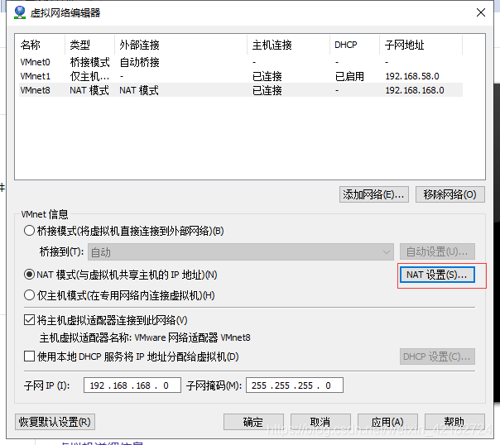
Task: Click 已启用 DHCP cell for VMnet1
Action: click(349, 76)
